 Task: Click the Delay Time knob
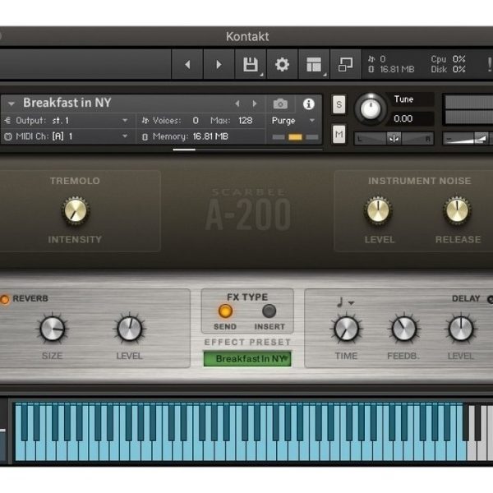tap(346, 329)
